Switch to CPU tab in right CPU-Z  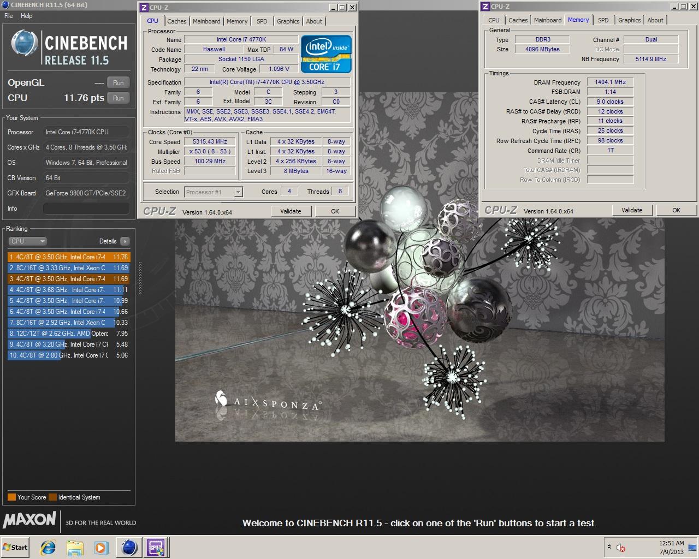click(x=494, y=20)
